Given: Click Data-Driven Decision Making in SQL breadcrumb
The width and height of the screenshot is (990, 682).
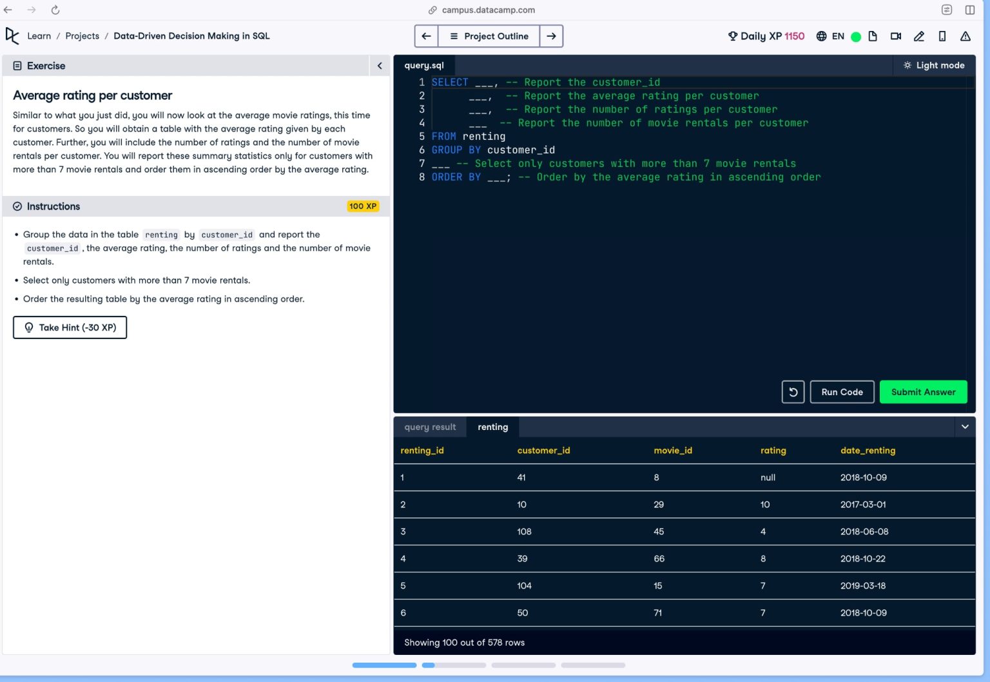Looking at the screenshot, I should (191, 36).
